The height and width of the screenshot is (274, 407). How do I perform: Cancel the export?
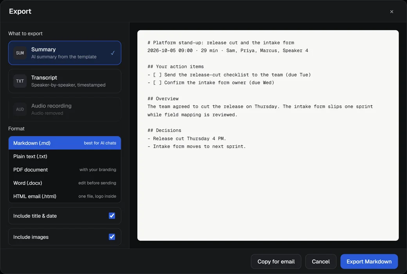(321, 261)
